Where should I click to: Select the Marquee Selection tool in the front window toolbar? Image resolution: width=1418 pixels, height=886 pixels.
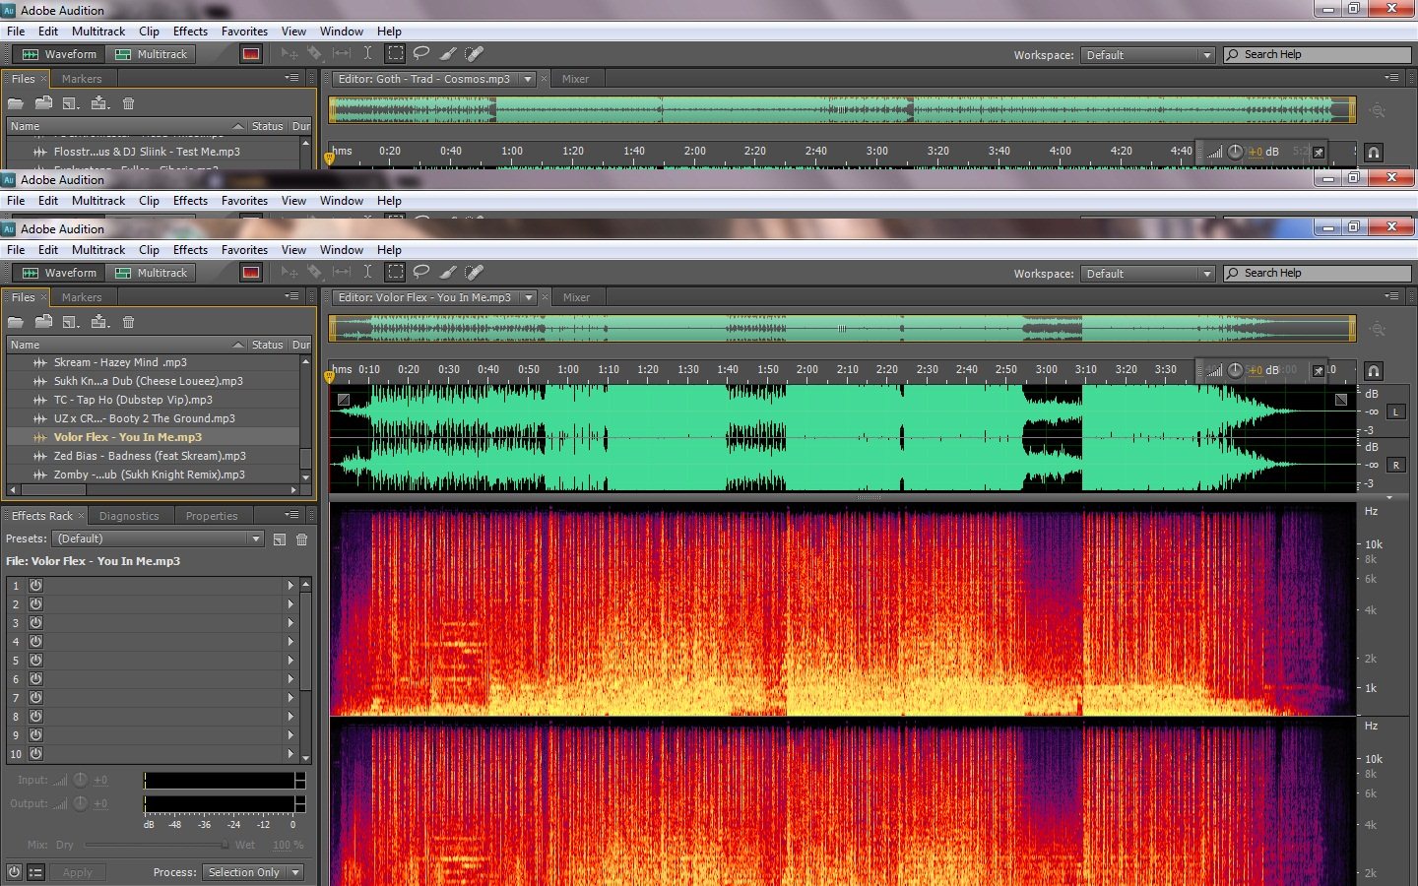pos(395,273)
